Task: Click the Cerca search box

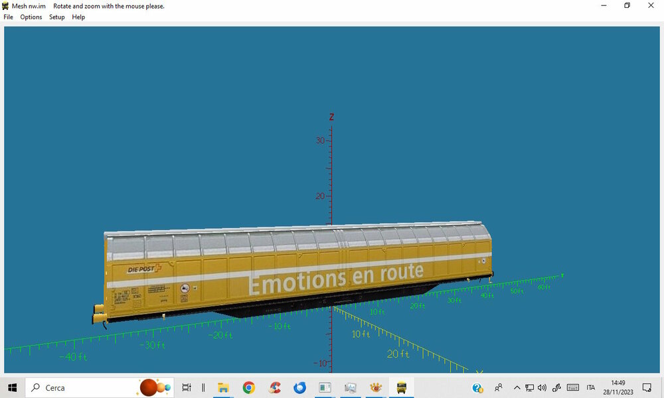Action: click(x=100, y=387)
